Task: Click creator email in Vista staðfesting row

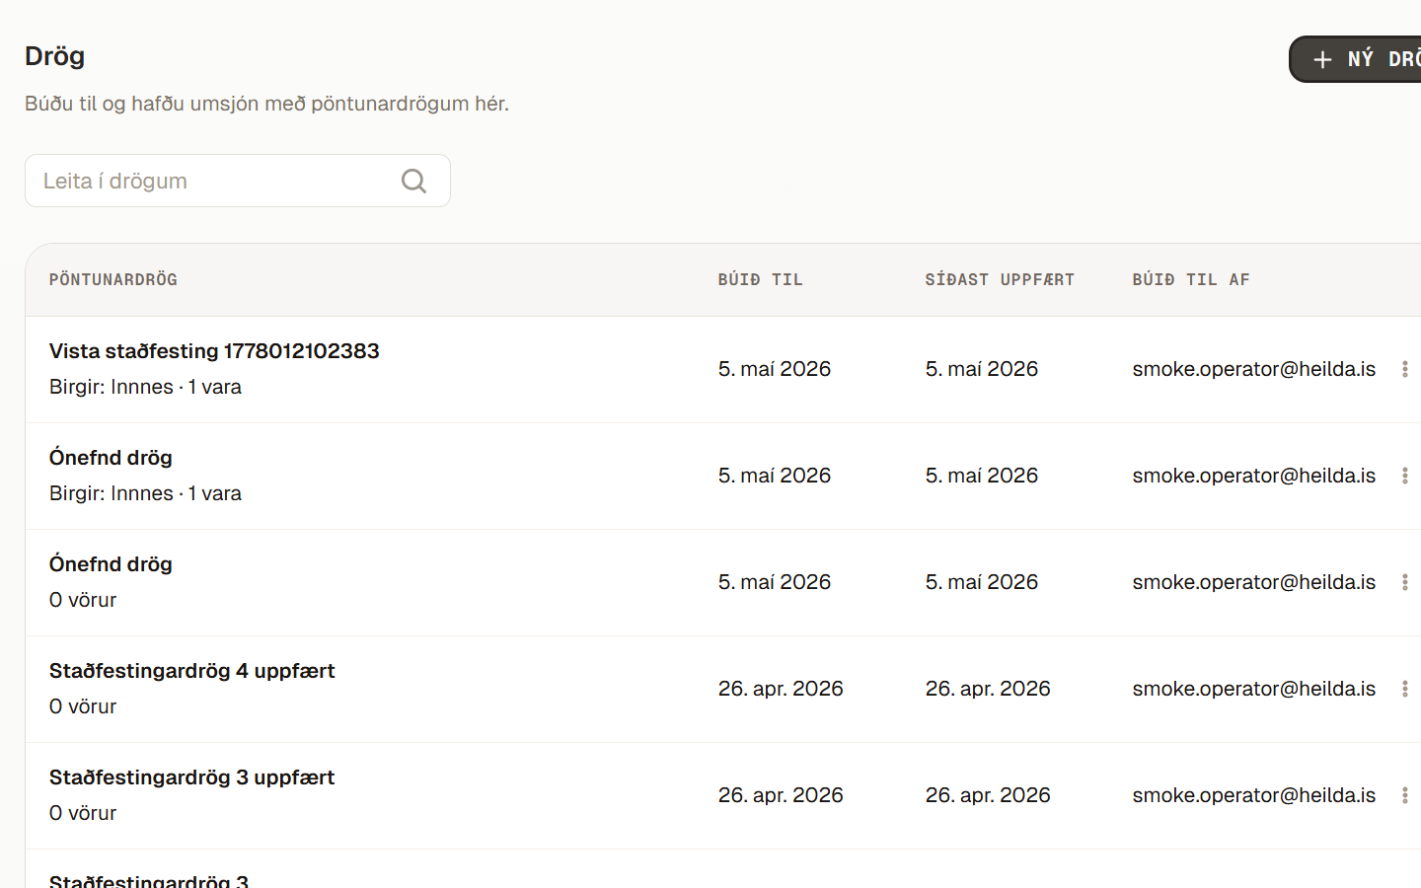Action: click(x=1254, y=369)
